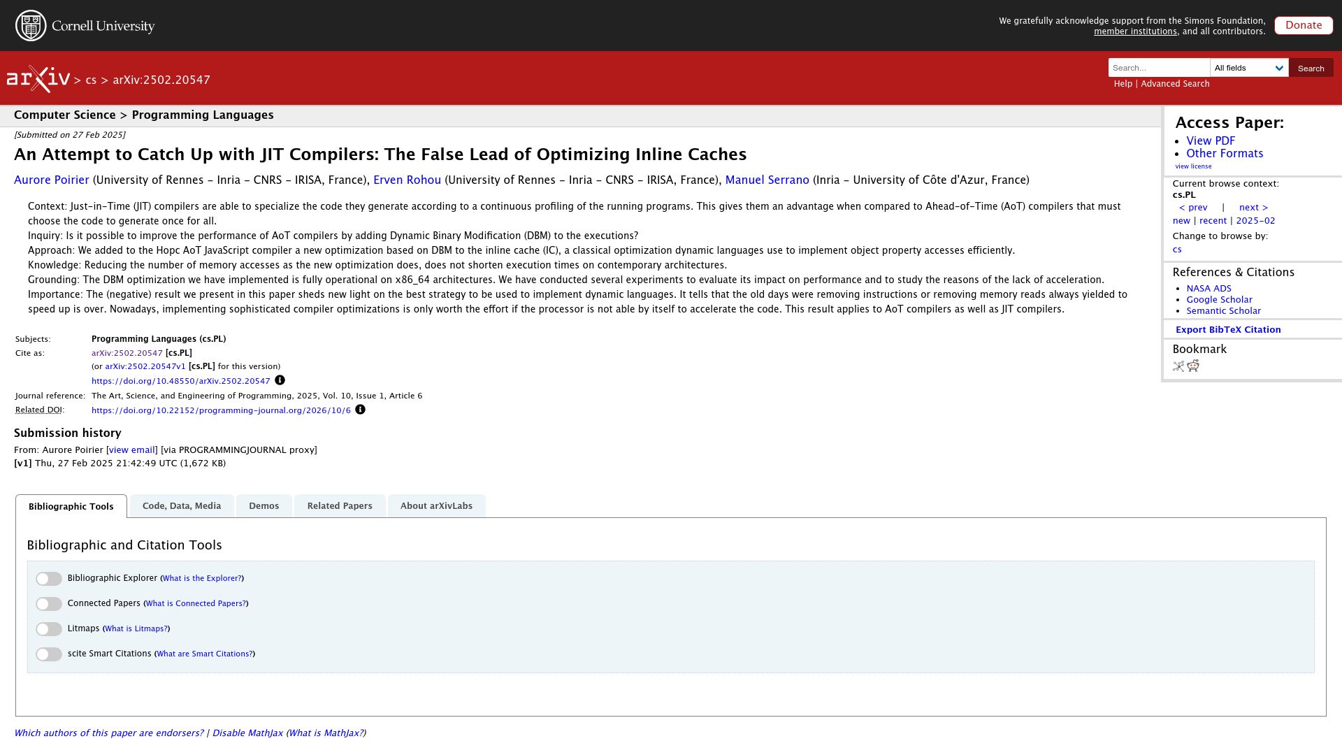Switch to Code, Data, Media tab

(x=182, y=505)
